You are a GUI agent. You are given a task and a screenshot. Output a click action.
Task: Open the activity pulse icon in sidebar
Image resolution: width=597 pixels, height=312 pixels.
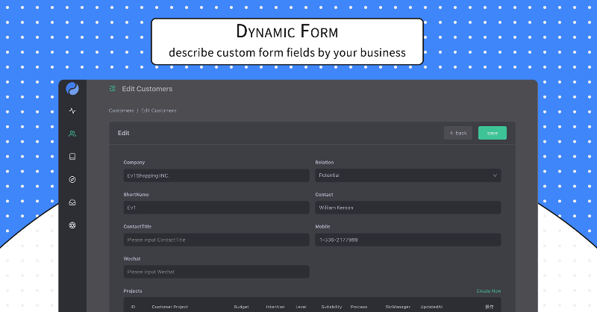72,111
